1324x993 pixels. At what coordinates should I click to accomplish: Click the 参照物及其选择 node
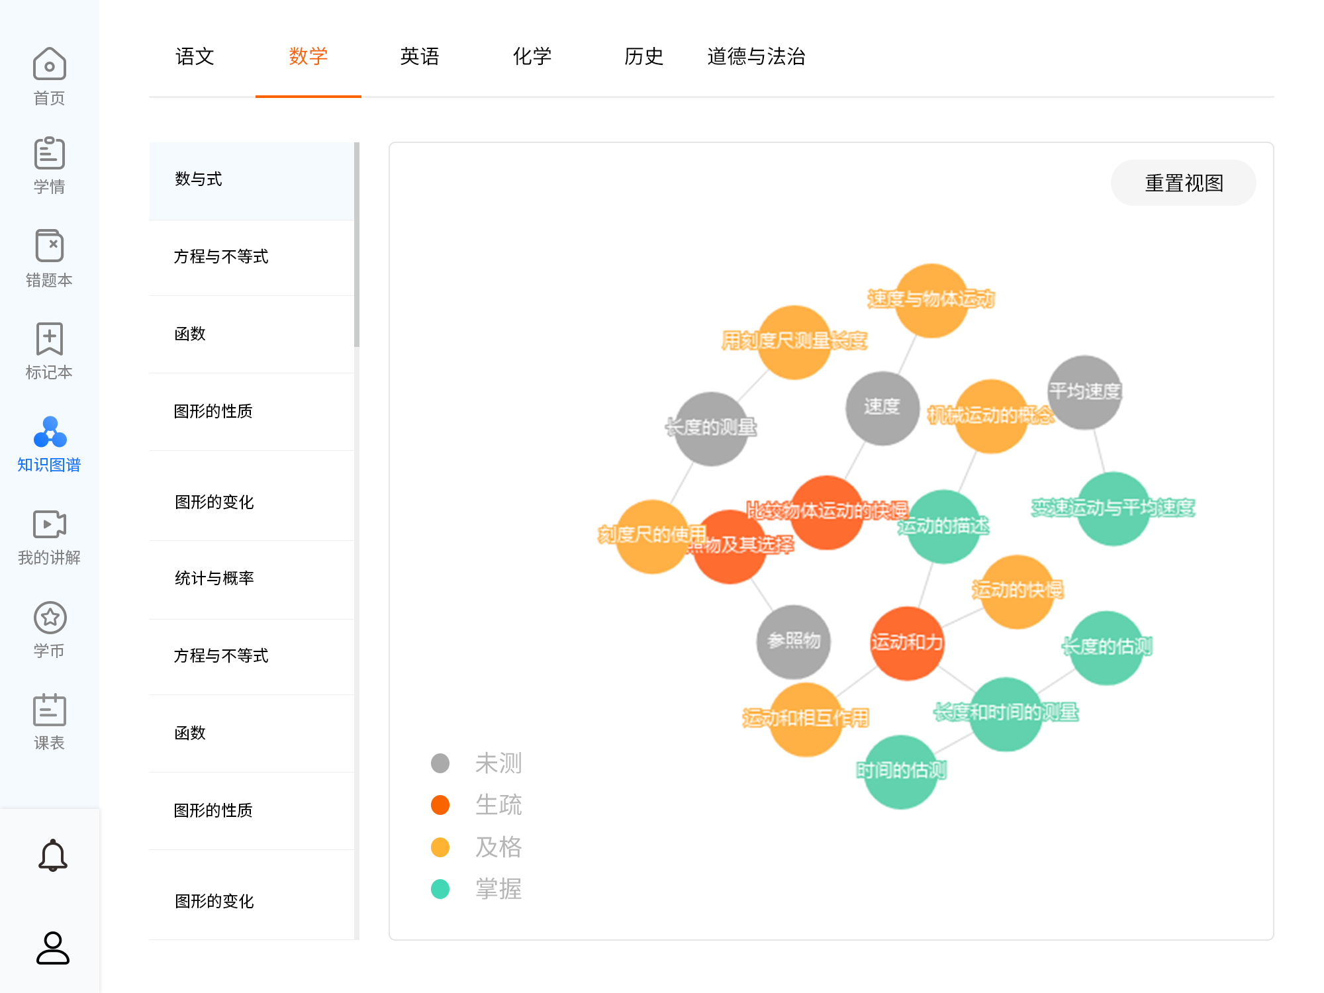pyautogui.click(x=730, y=546)
